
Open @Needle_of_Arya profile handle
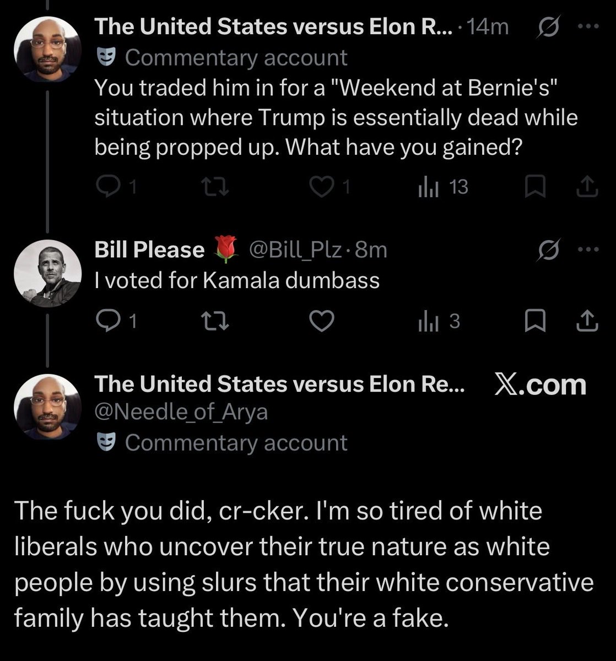[x=181, y=412]
